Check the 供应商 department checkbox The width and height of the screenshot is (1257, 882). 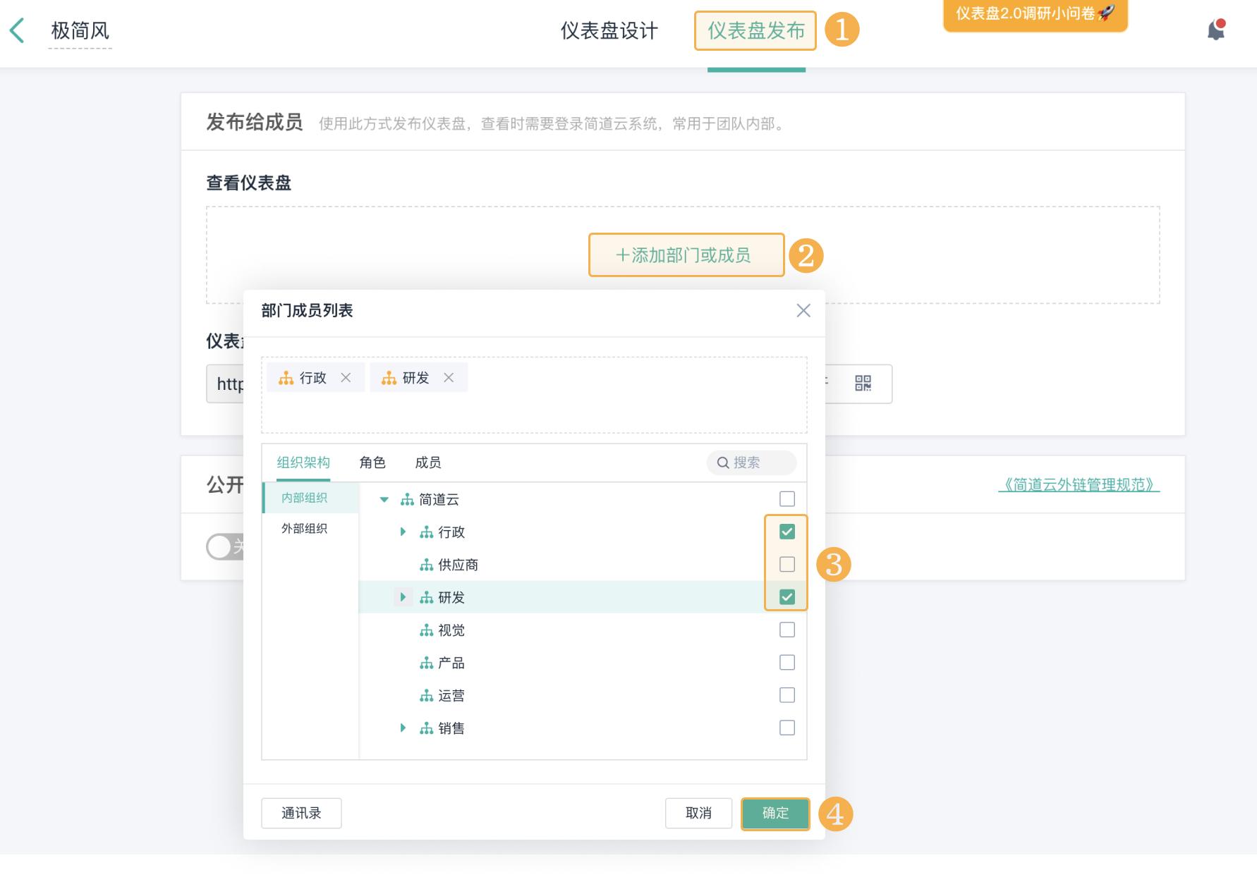click(x=786, y=564)
